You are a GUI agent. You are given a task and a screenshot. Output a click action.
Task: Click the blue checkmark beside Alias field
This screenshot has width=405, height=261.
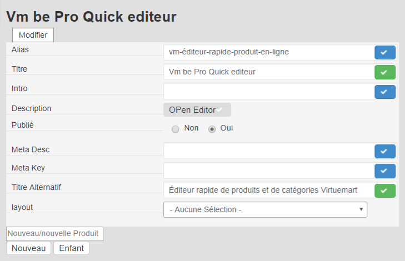(x=384, y=52)
